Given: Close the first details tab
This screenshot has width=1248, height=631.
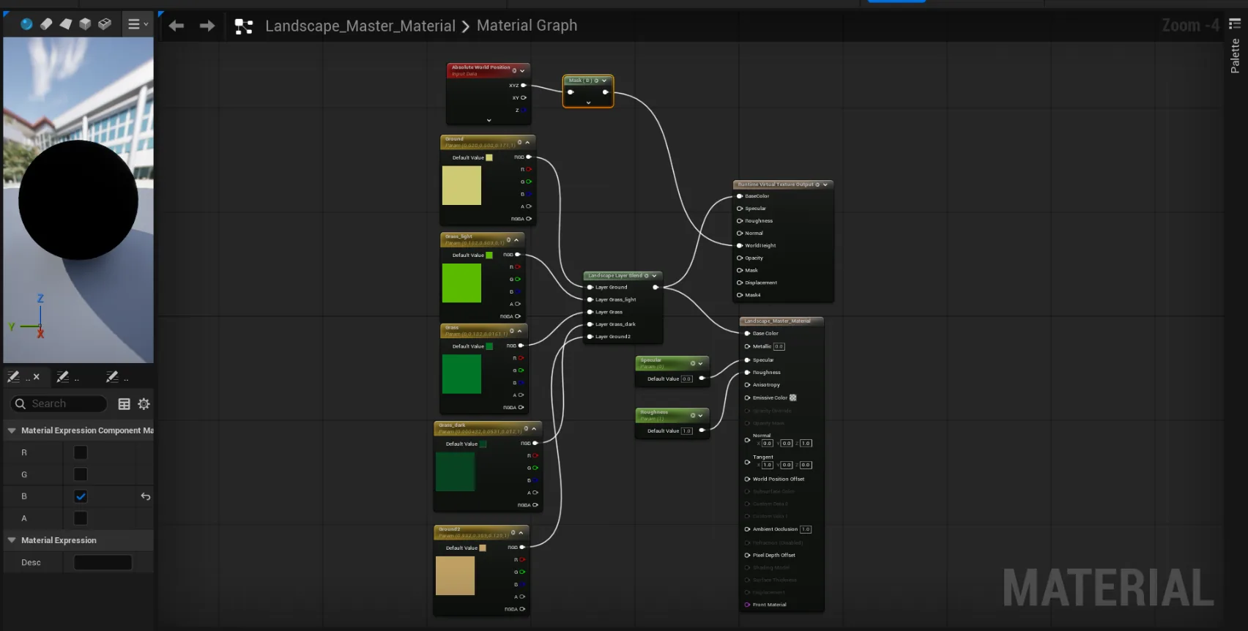Looking at the screenshot, I should (37, 377).
